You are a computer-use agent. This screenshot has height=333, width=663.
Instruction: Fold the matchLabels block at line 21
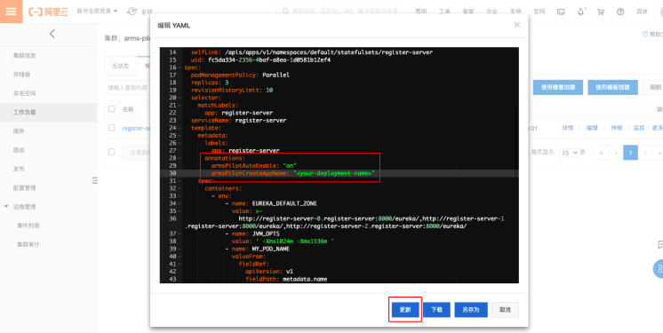pos(180,105)
